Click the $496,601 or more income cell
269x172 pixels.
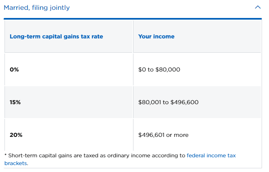(x=197, y=135)
